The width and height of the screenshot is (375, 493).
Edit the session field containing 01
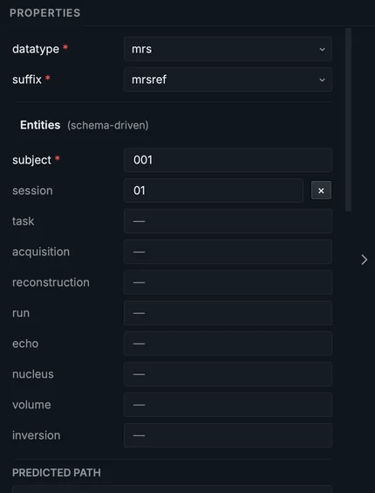tap(214, 191)
